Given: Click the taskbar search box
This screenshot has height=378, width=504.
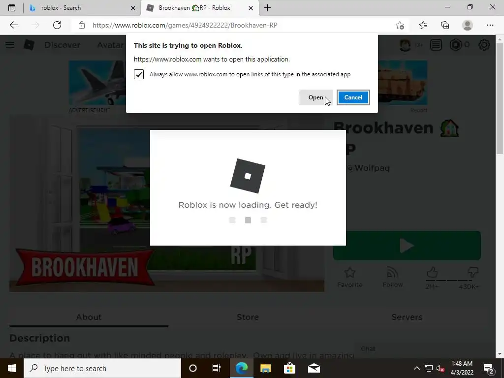Looking at the screenshot, I should click(x=102, y=368).
